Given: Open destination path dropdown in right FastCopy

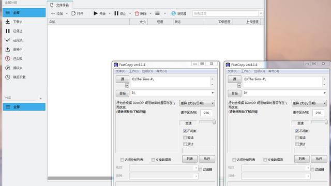Looking at the screenshot, I should coord(325,93).
